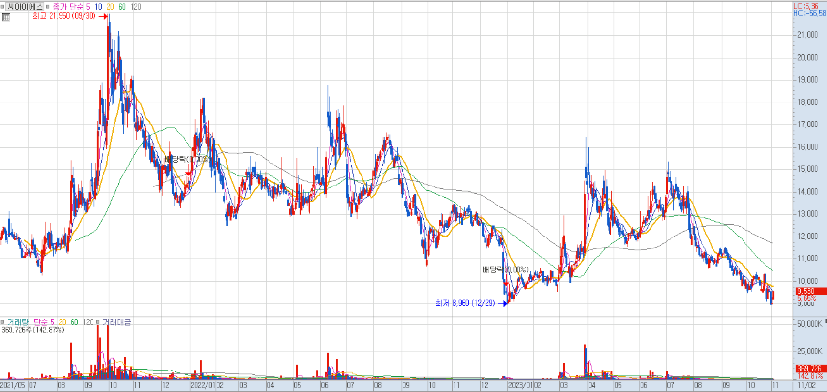Select the volume 120-day average label
827x392 pixels.
click(88, 322)
